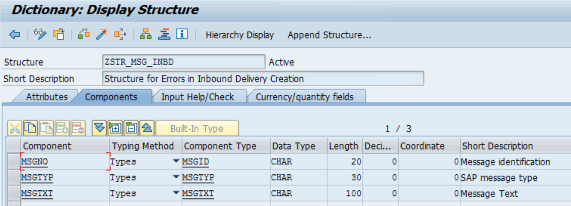Click the Delete Row icon
This screenshot has height=206, width=571.
pos(78,128)
